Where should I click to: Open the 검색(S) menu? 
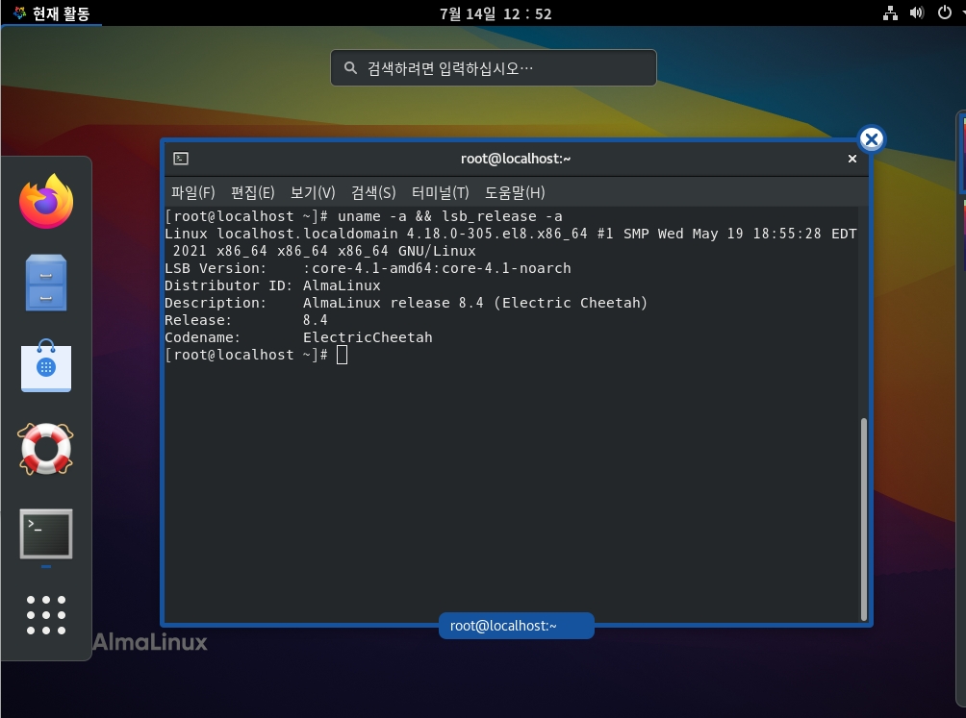click(x=372, y=192)
